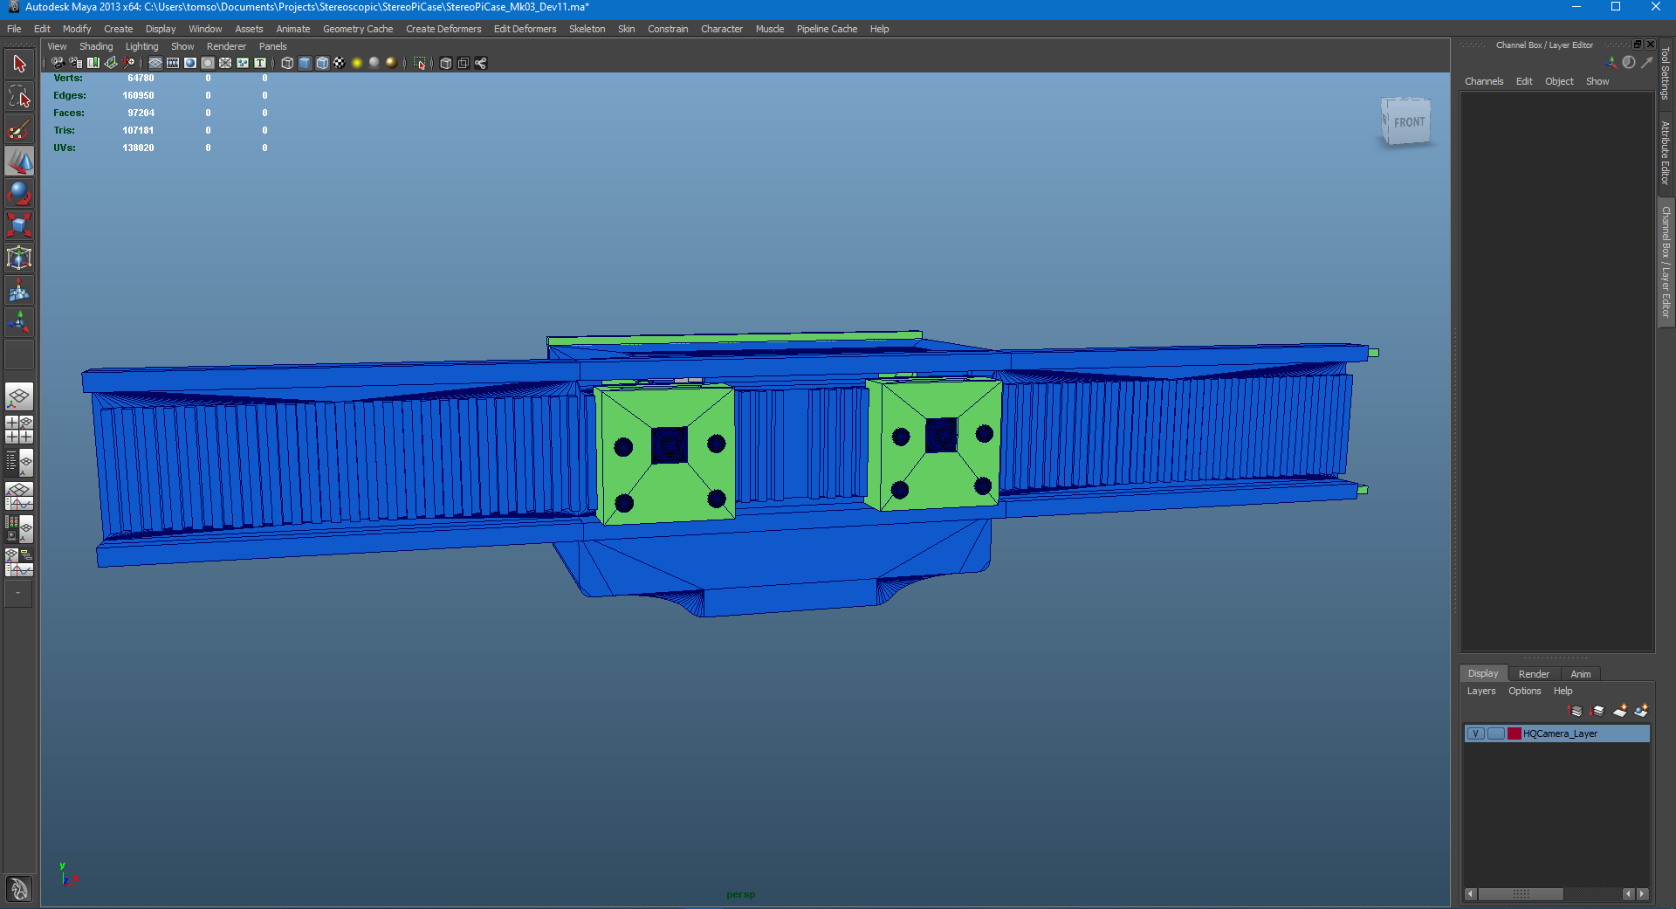This screenshot has width=1676, height=909.
Task: Click the red color swatch of HQCamera_Layer
Action: click(1515, 734)
